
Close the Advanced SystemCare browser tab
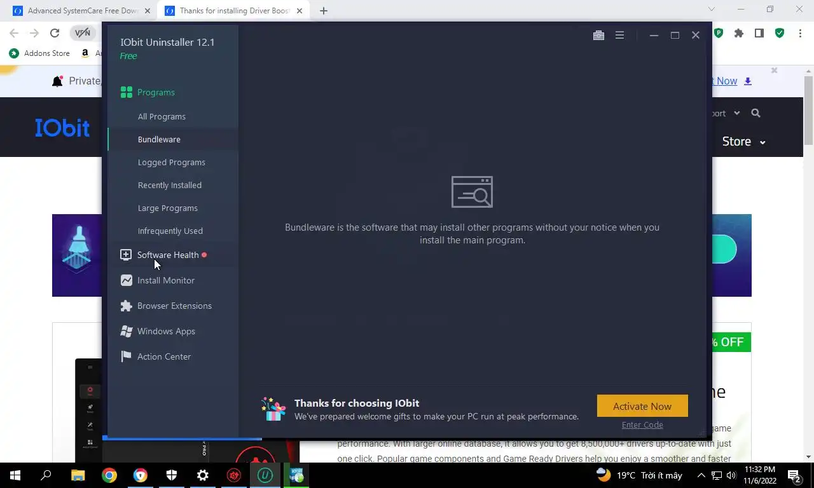tap(148, 11)
